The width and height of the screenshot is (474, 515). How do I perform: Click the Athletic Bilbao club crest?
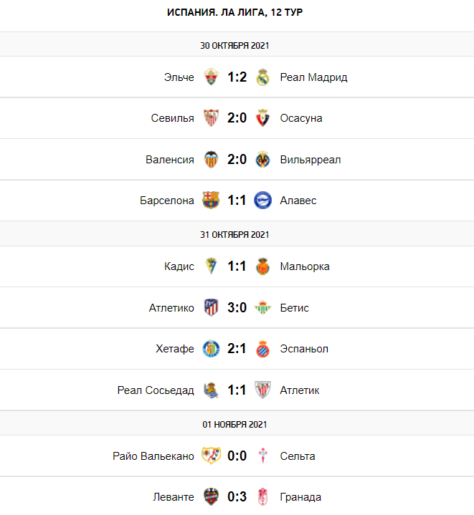263,390
